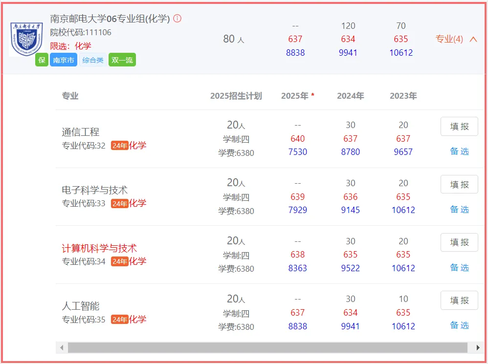Click the 24年 badge for 人工智能
Viewport: 488px width, 364px height.
click(x=119, y=320)
